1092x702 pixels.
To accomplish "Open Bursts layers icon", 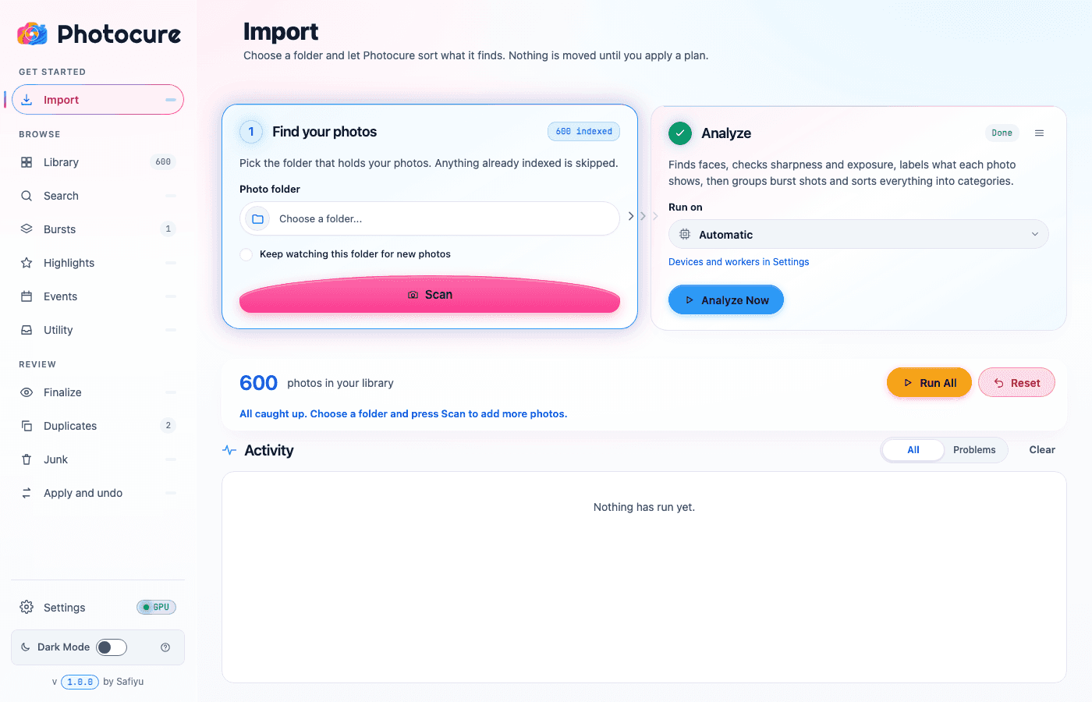I will click(x=27, y=229).
